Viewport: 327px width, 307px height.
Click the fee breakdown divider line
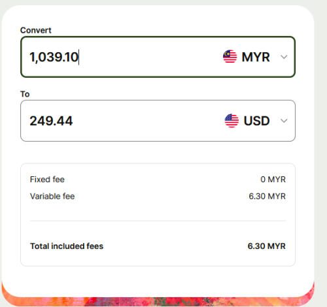158,221
